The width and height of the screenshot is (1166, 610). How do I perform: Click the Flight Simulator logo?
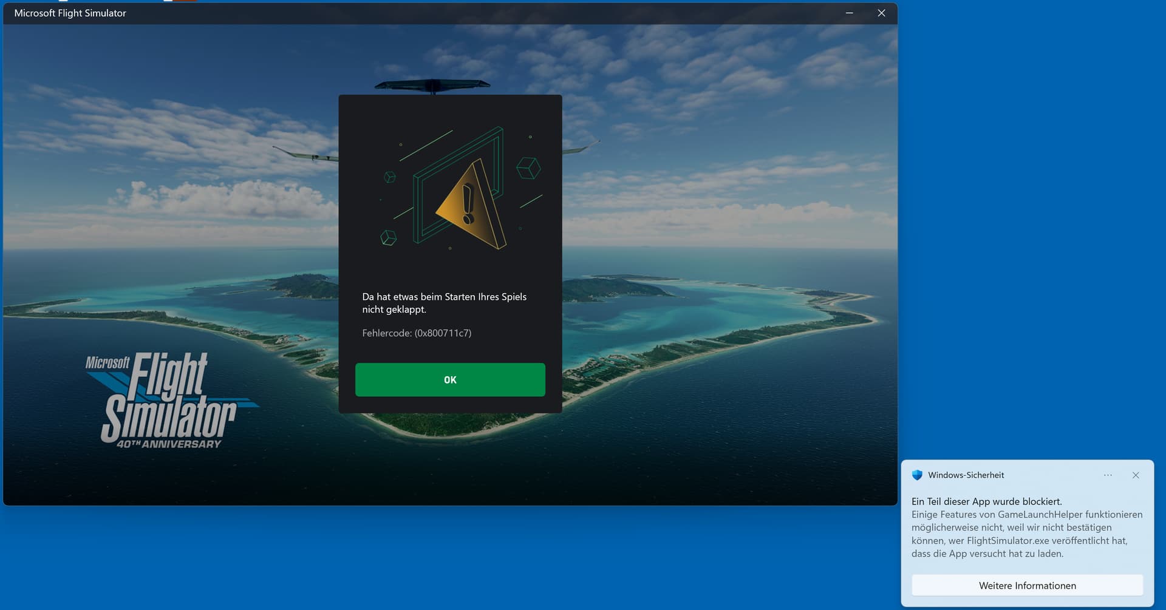point(167,398)
